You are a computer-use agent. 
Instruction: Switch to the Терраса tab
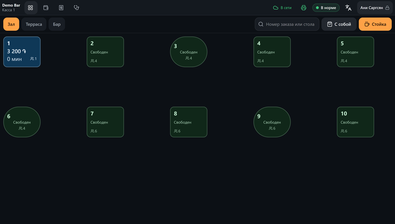click(x=34, y=24)
